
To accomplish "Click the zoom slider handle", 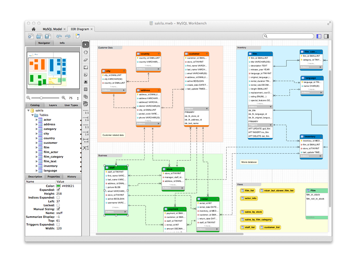I will (41, 98).
